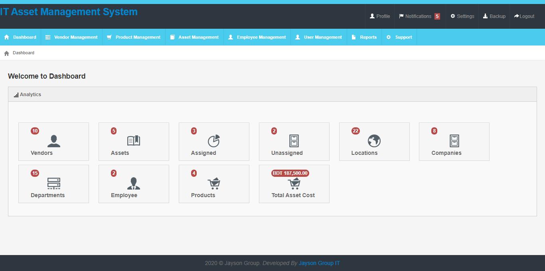Click the Backup download icon
The image size is (545, 271).
(486, 16)
